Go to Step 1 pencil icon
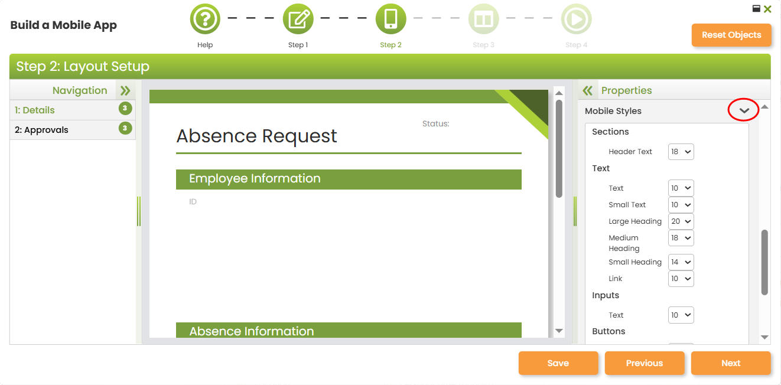 [298, 19]
